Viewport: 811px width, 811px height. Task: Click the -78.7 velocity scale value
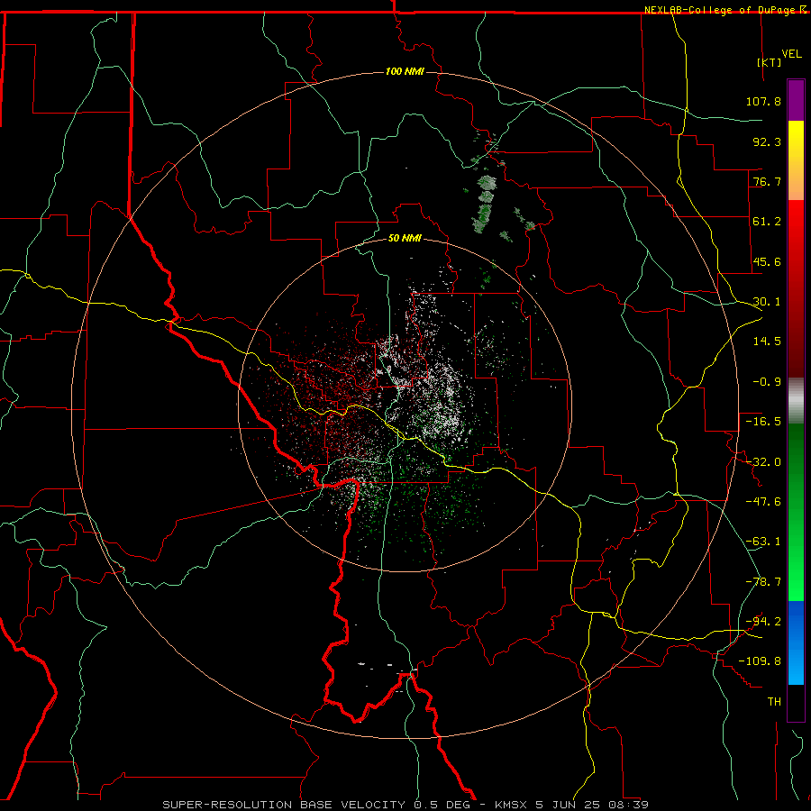(763, 582)
